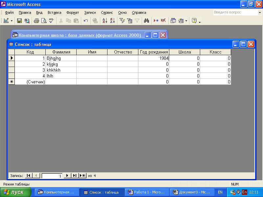
Task: Toggle apply filter funnel icon
Action: [137, 21]
